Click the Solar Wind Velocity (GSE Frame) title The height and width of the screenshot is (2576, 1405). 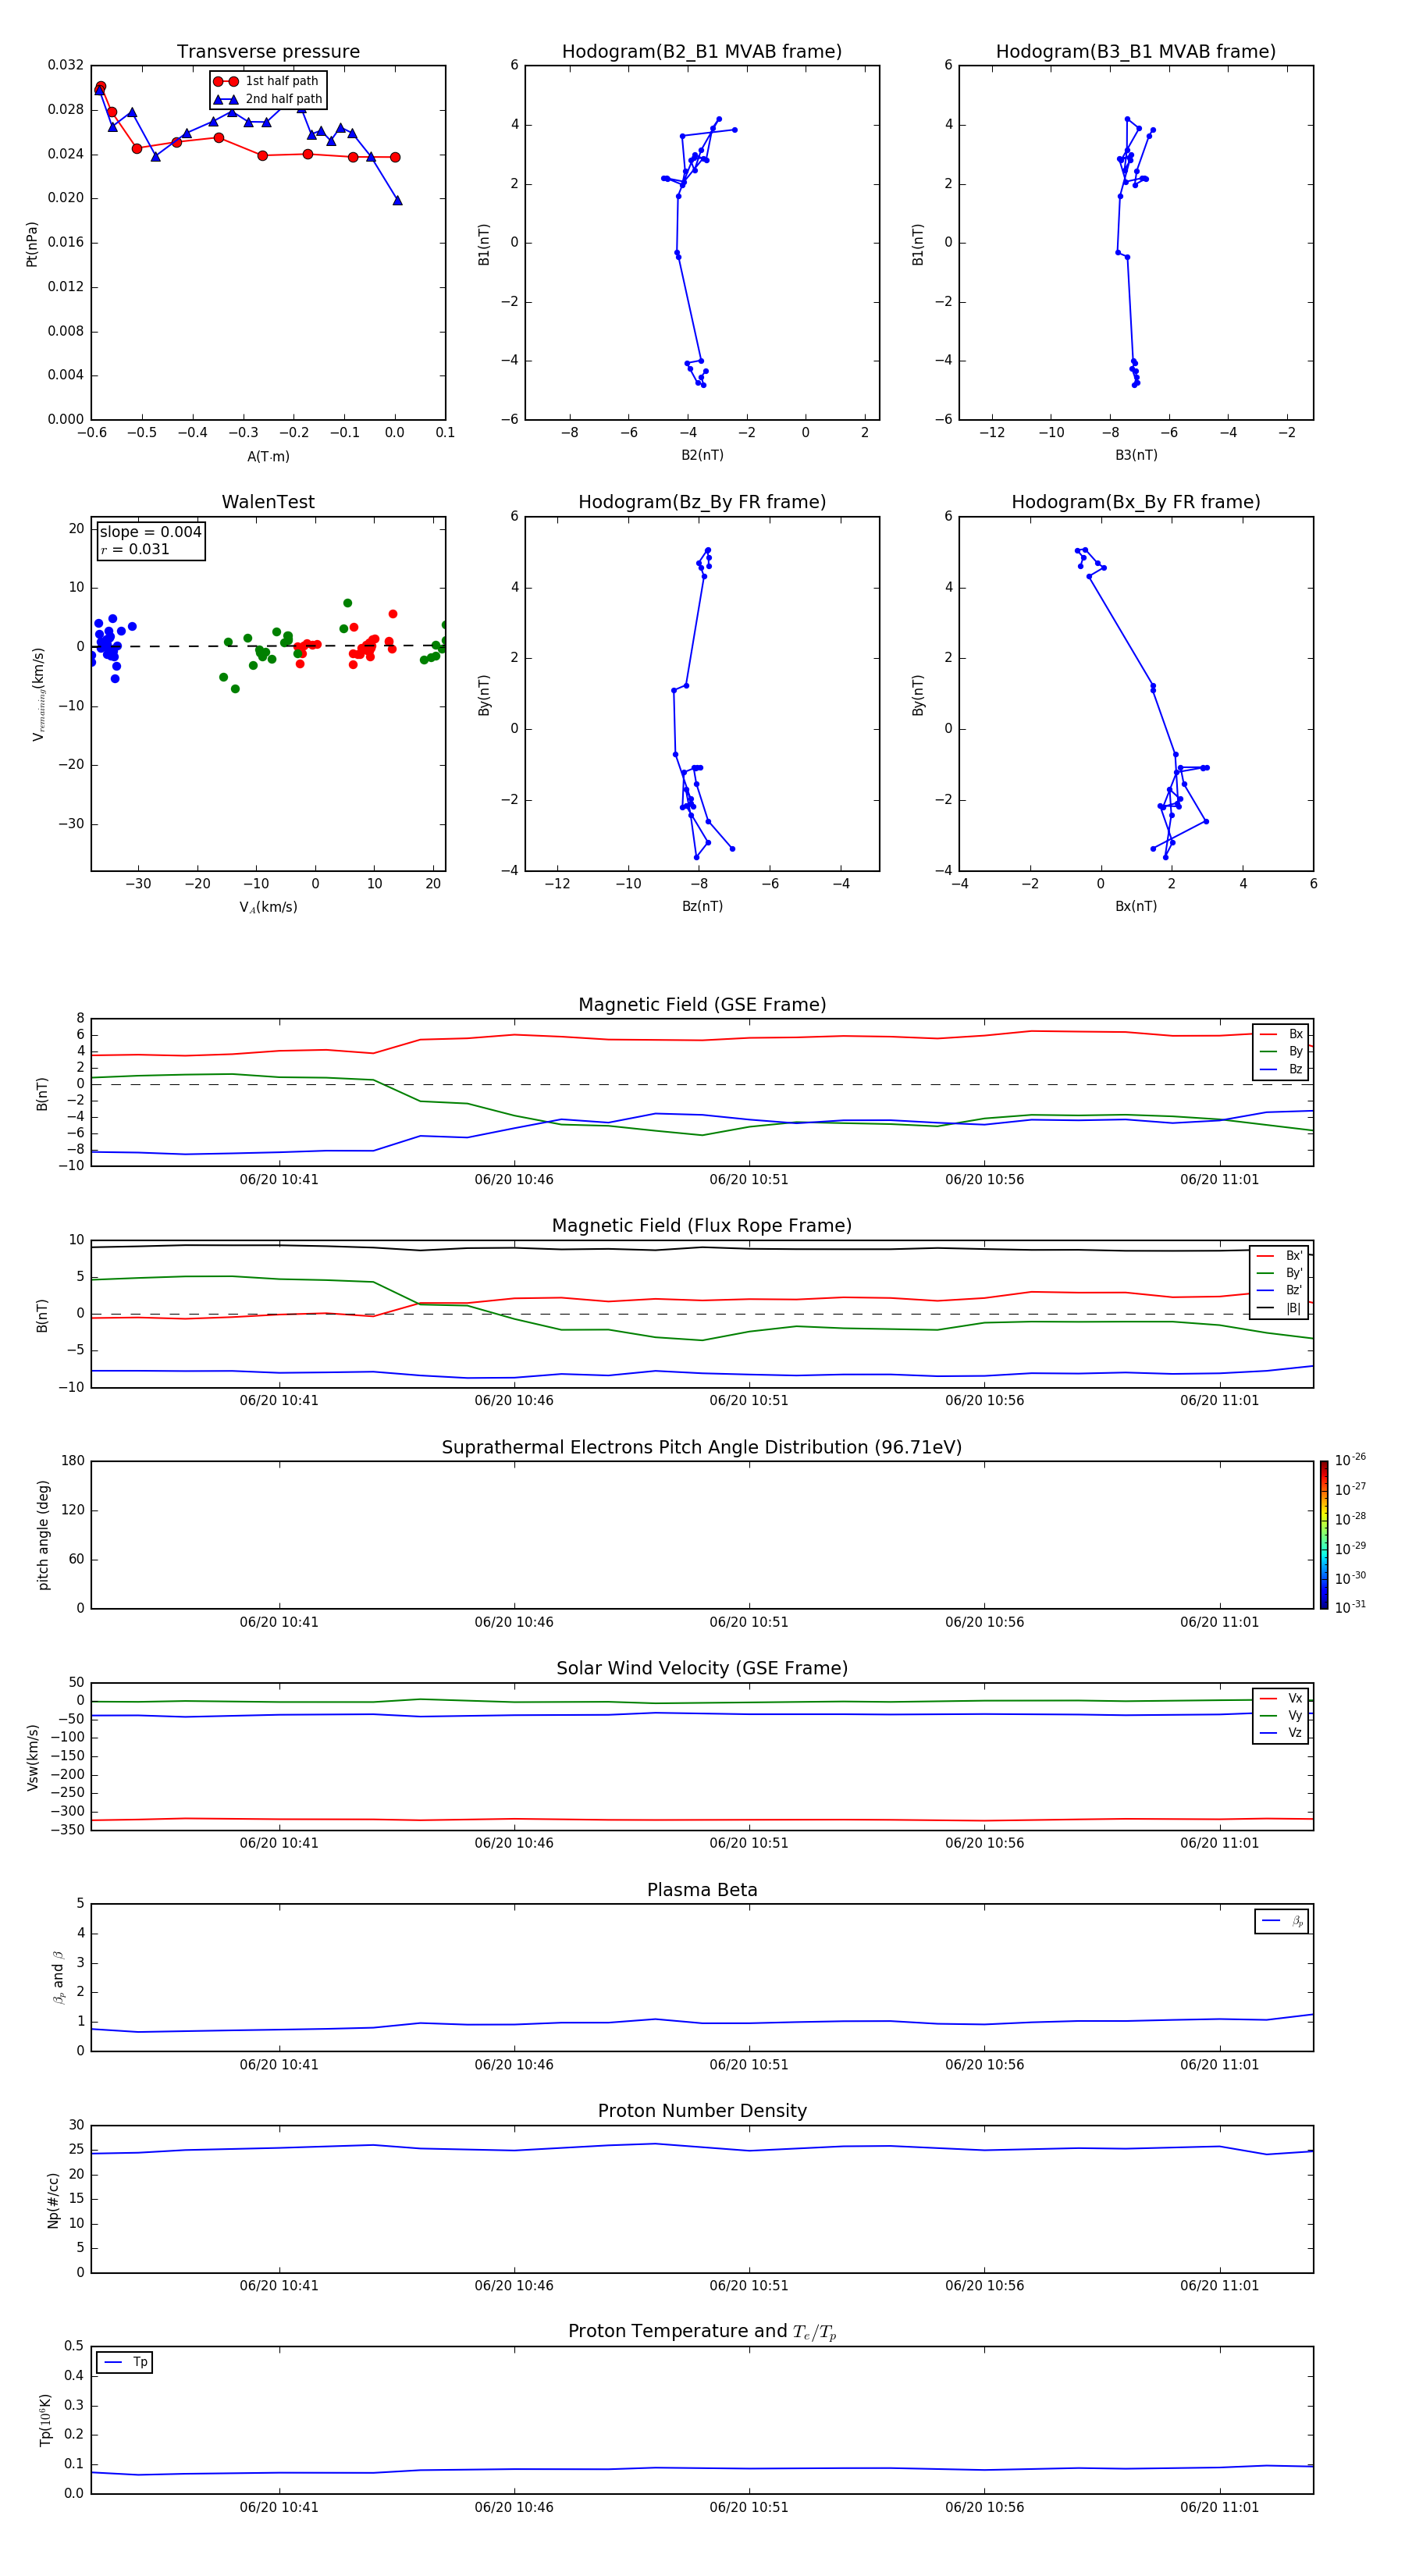[x=702, y=1668]
